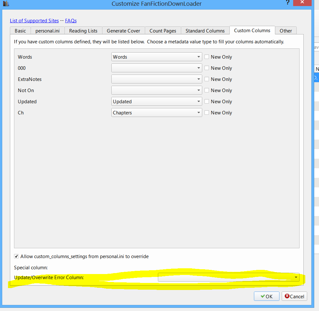The width and height of the screenshot is (319, 311).
Task: Click the Special column label
Action: point(31,268)
